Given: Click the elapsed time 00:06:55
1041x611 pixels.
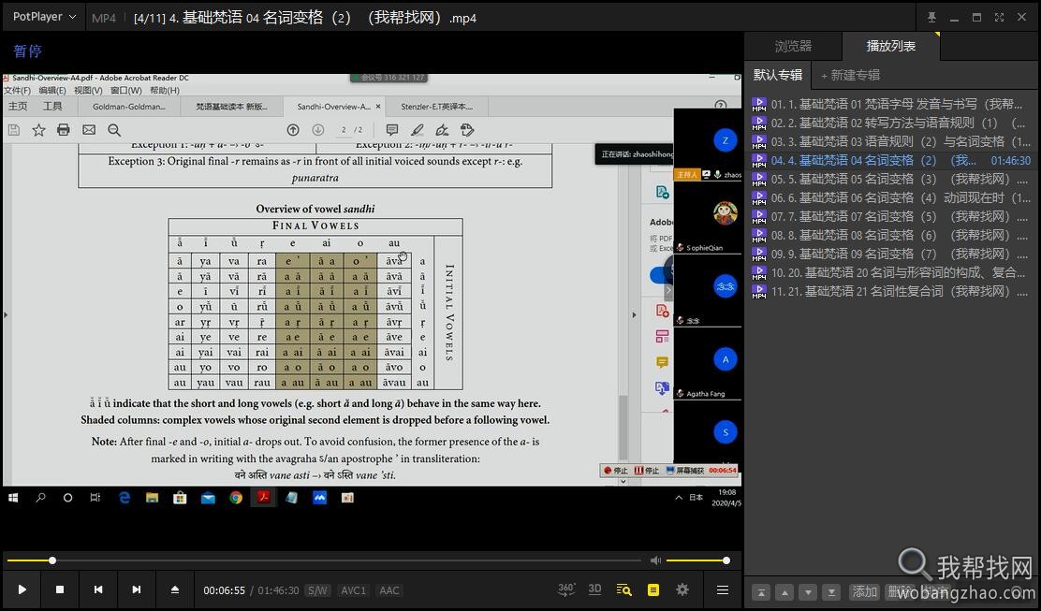Looking at the screenshot, I should point(224,590).
